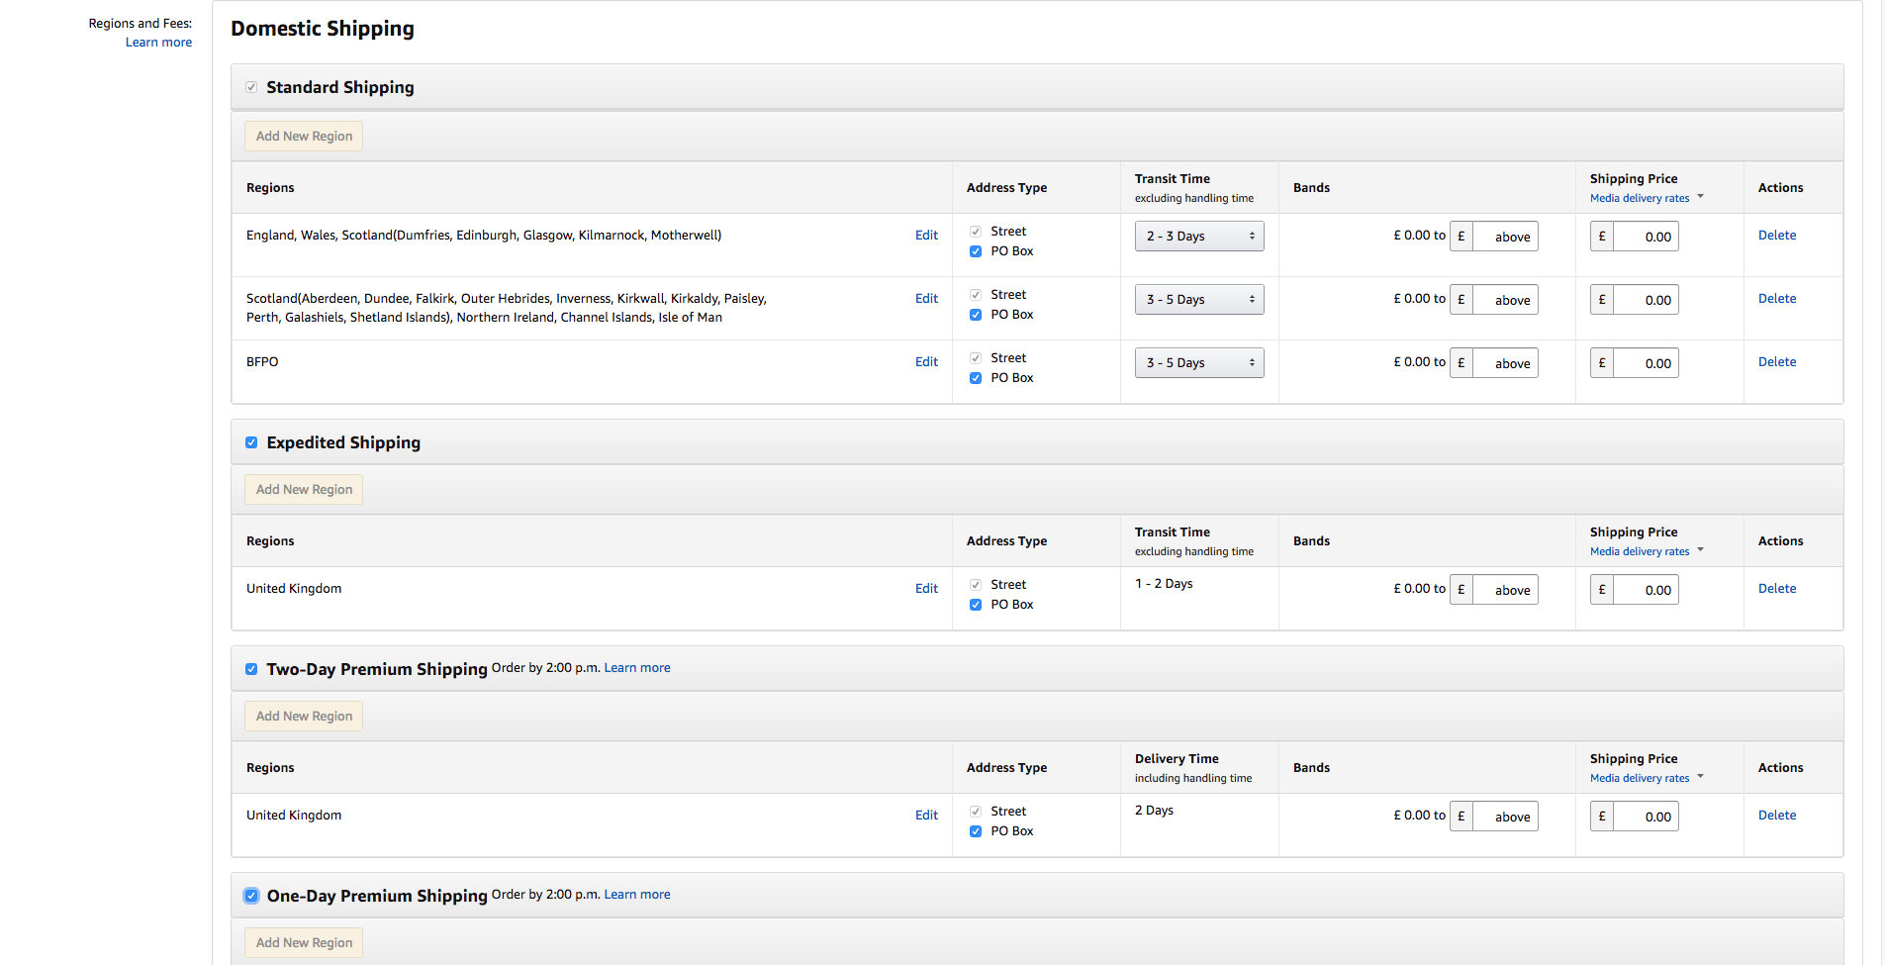This screenshot has height=965, width=1885.
Task: Toggle the Two-Day Premium Shipping checkbox
Action: click(251, 669)
